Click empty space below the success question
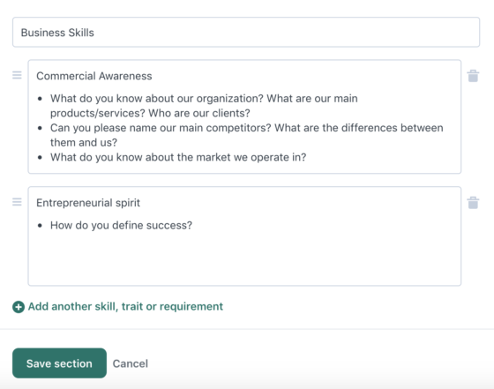The height and width of the screenshot is (389, 494). coord(244,258)
